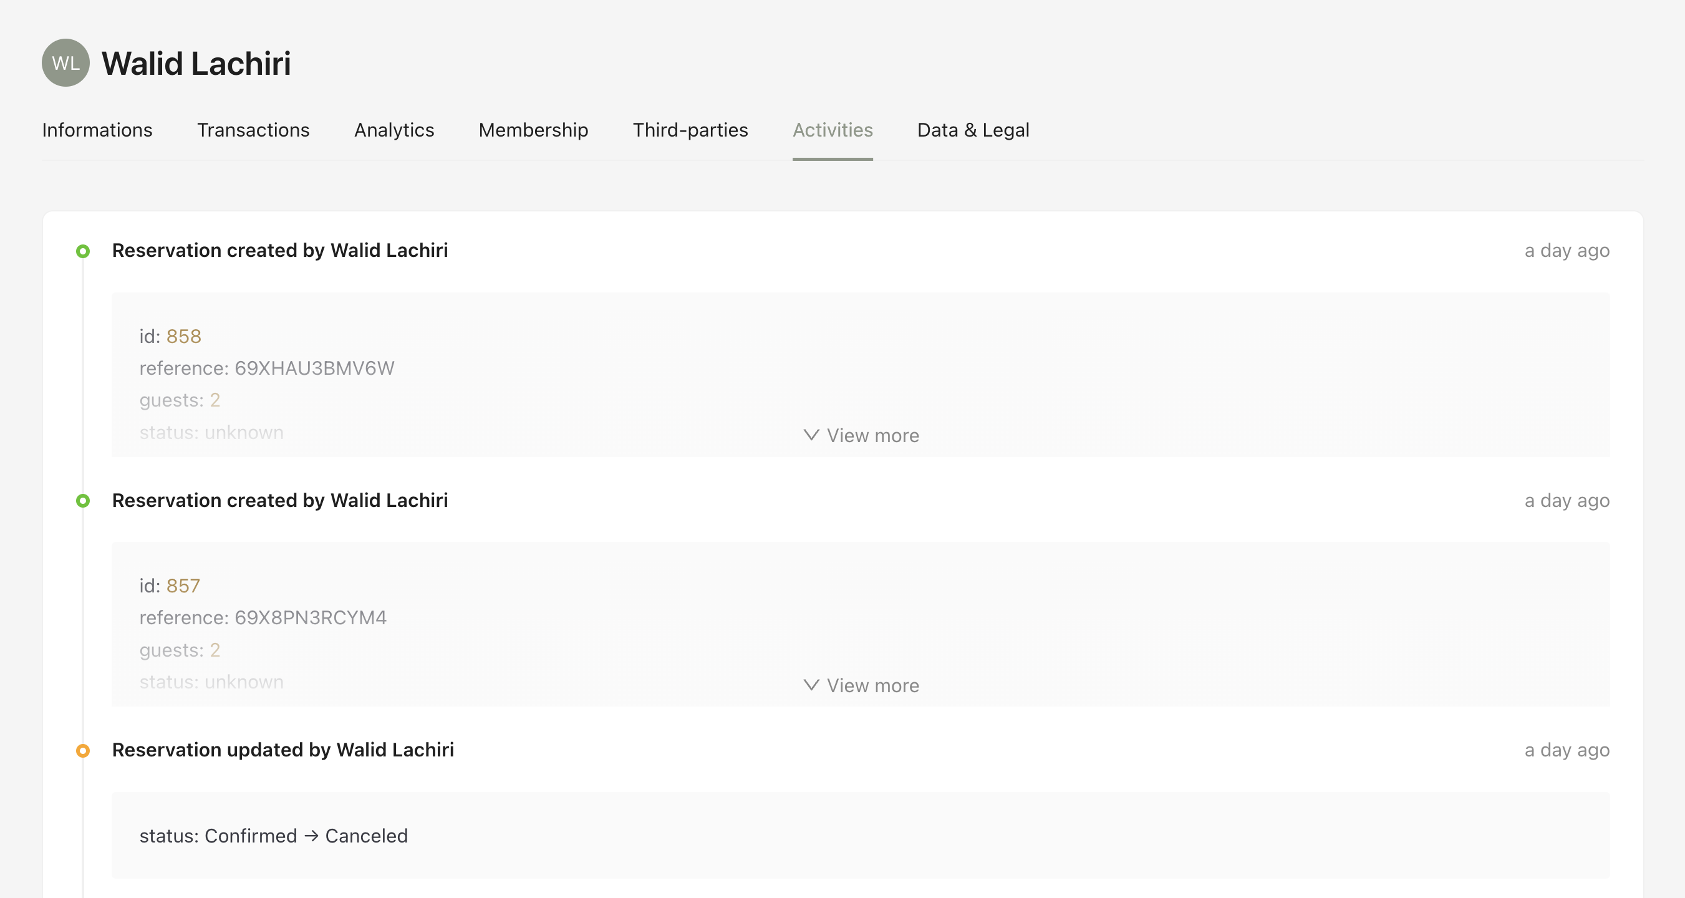Open the Informations tab
The image size is (1685, 898).
pyautogui.click(x=97, y=130)
